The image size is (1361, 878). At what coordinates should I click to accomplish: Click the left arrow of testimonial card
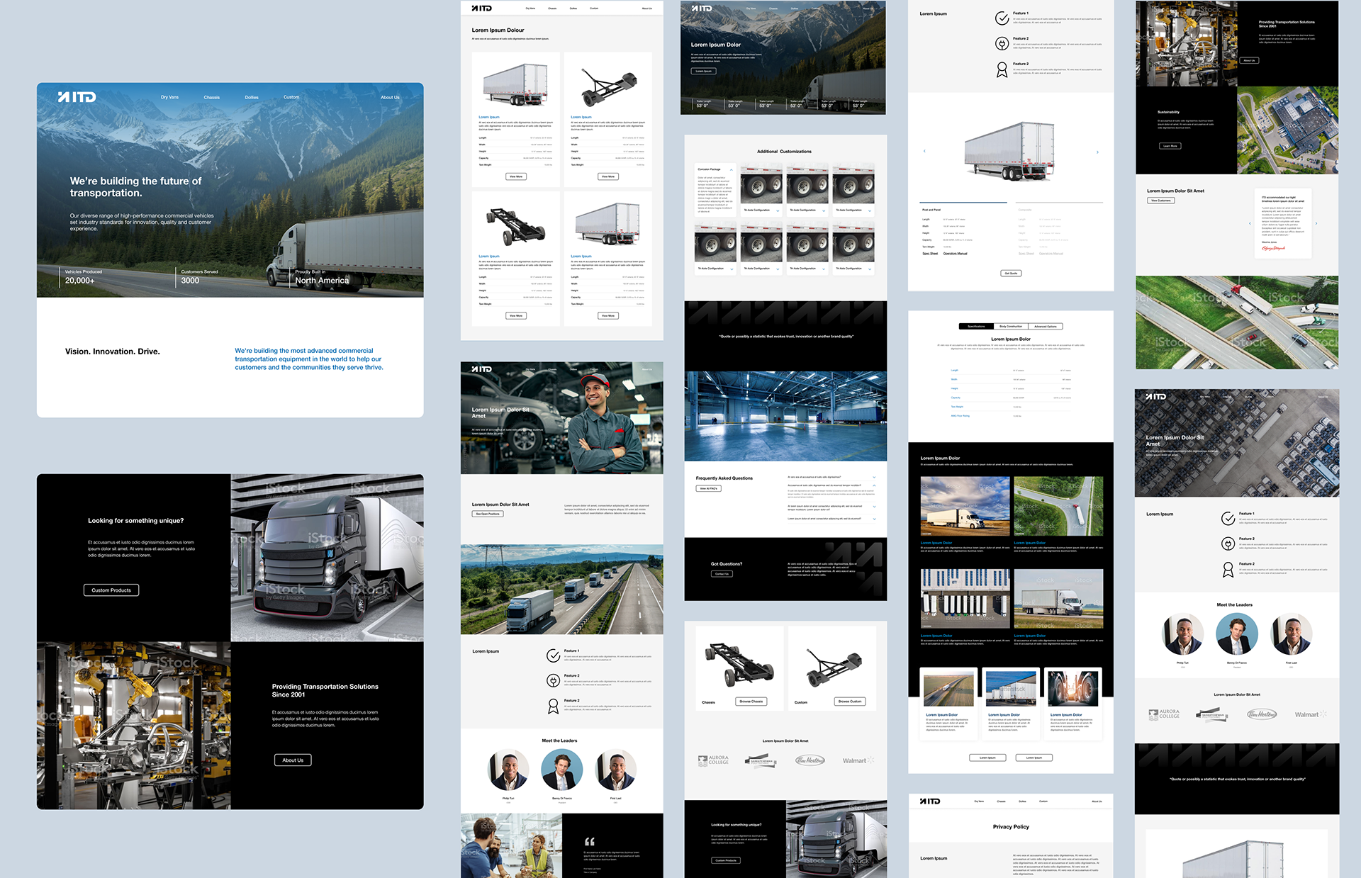coord(1250,223)
